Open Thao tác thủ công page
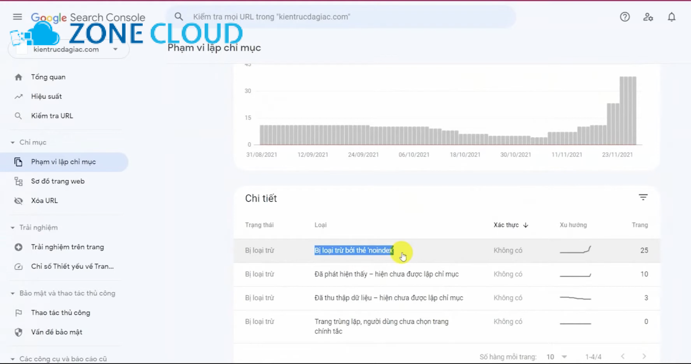This screenshot has width=691, height=364. (x=61, y=313)
